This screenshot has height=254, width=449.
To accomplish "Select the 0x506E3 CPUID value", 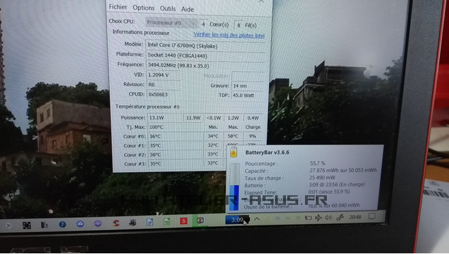I will (x=163, y=94).
